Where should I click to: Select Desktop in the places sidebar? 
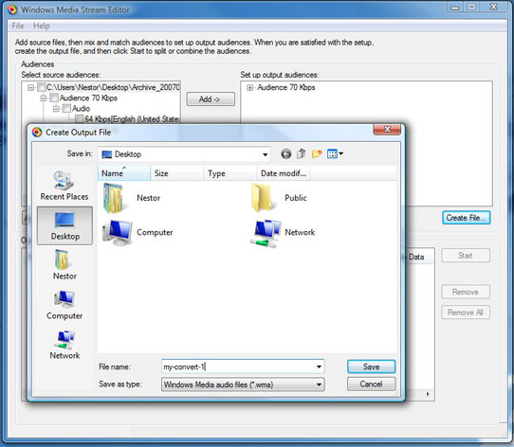[64, 225]
